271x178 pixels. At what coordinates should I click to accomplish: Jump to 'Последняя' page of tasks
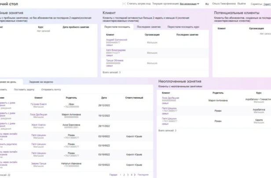143,174
